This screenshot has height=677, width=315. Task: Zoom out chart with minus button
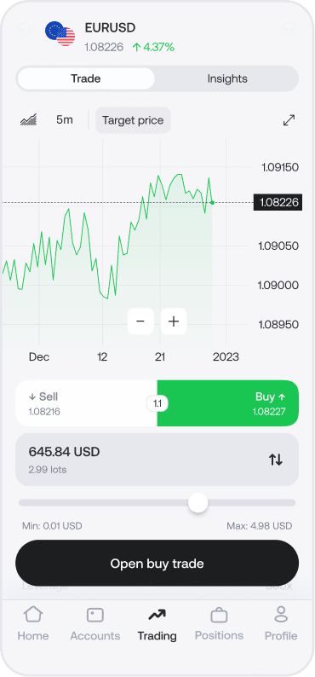(x=140, y=321)
